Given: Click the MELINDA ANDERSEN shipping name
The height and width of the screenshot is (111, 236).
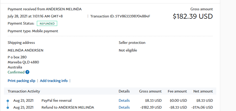Looking at the screenshot, I should (26, 50).
